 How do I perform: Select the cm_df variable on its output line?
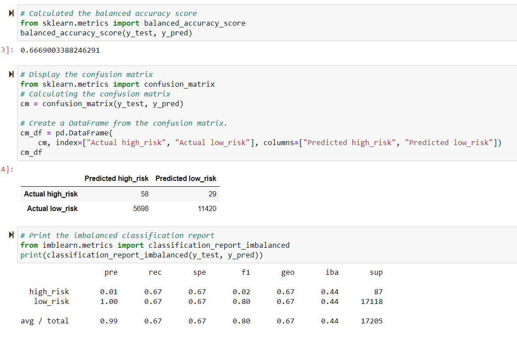click(x=29, y=152)
